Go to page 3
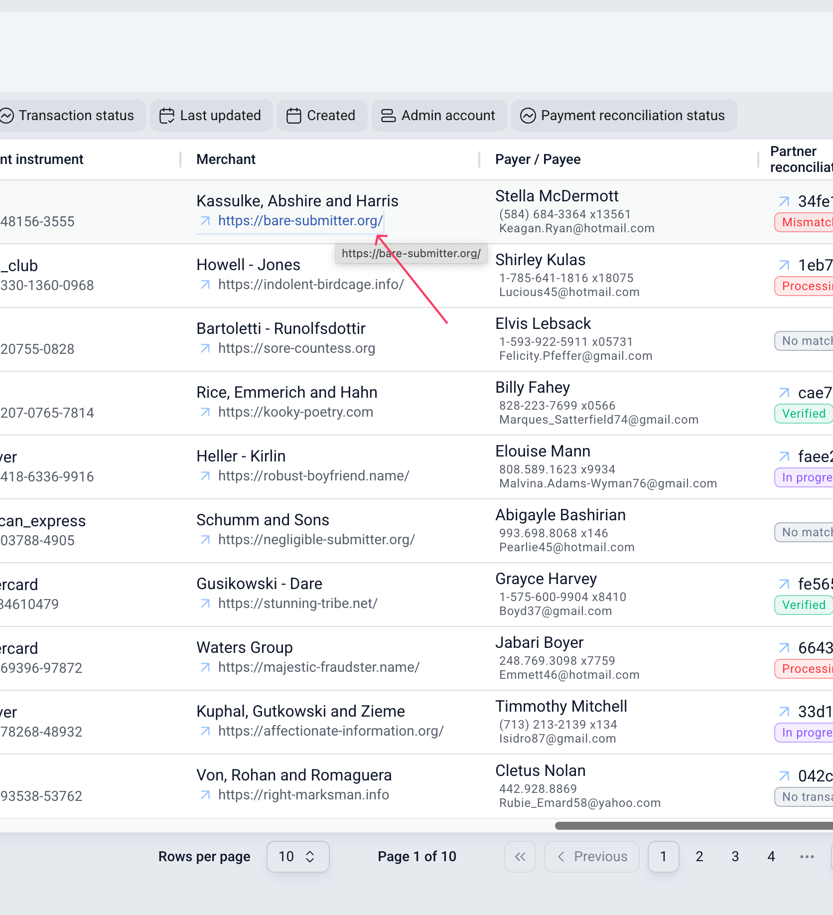 735,857
